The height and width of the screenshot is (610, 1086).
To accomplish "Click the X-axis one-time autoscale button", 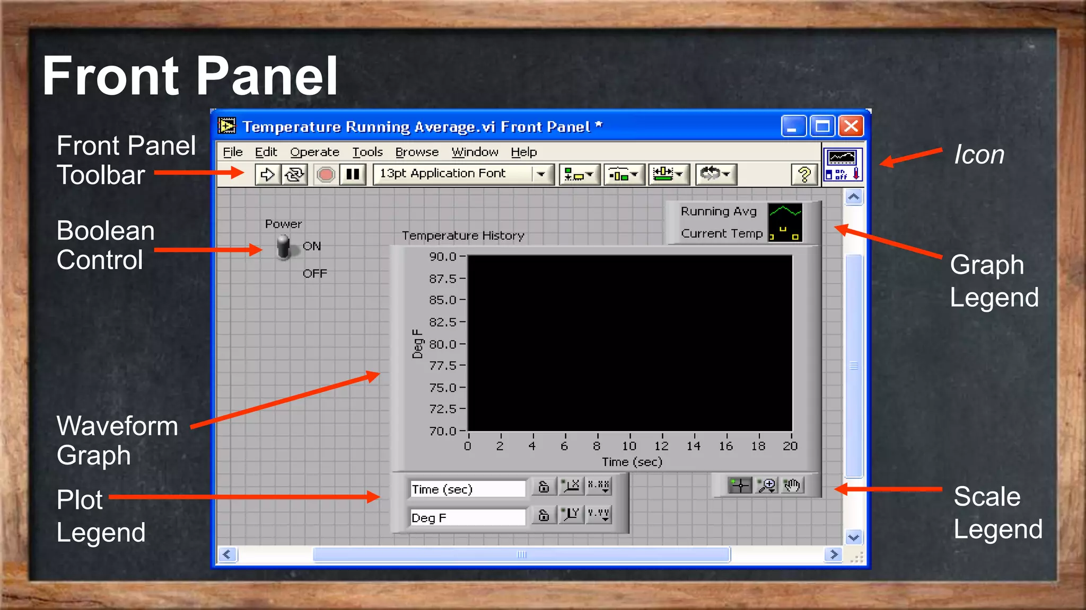I will point(571,486).
